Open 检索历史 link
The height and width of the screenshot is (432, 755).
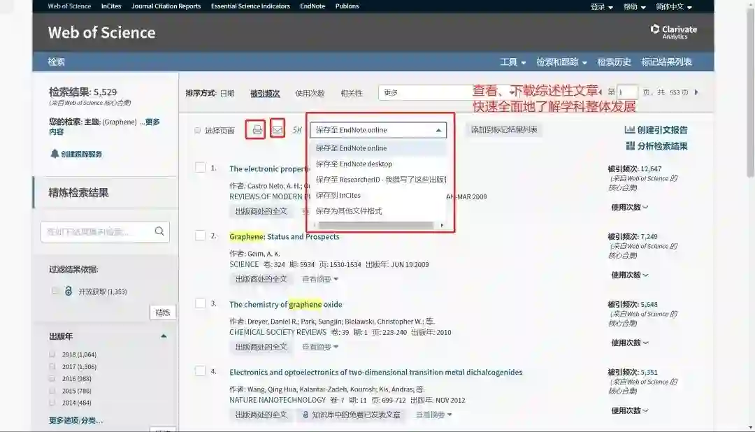614,62
